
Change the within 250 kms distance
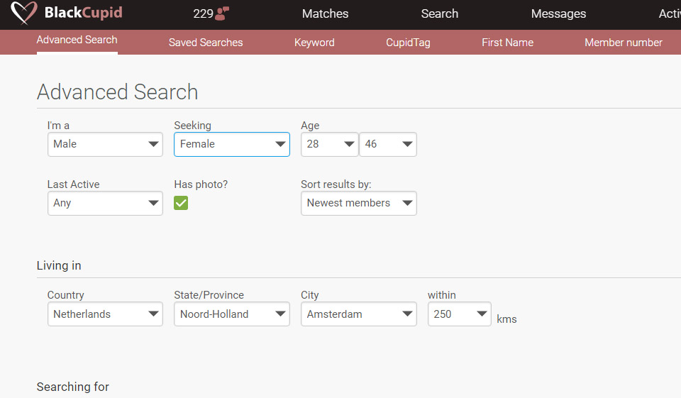click(x=459, y=314)
